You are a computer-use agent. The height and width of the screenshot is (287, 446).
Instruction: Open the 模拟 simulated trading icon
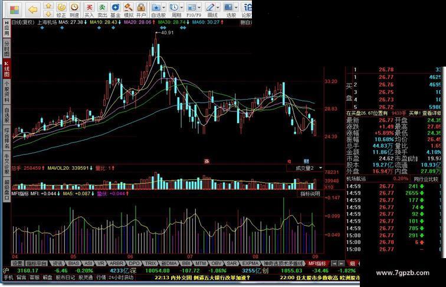click(128, 8)
